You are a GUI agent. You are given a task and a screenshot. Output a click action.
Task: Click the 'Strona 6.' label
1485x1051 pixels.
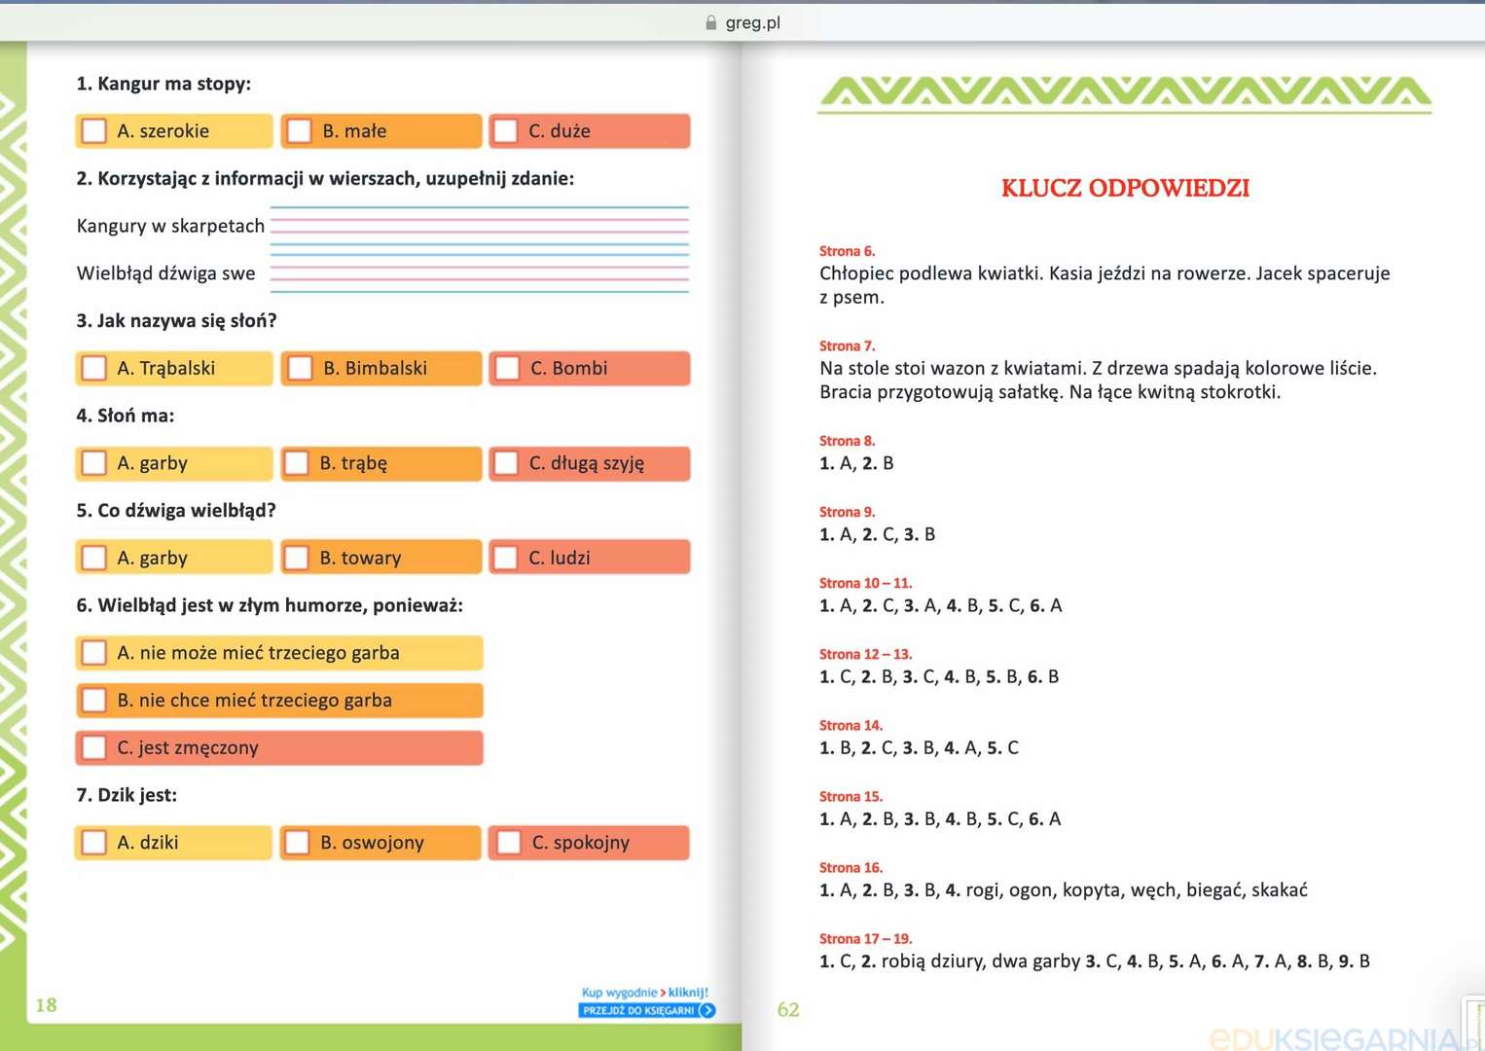pyautogui.click(x=847, y=251)
